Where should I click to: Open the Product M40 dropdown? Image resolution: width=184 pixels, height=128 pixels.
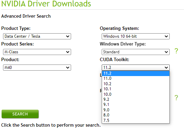[37, 68]
